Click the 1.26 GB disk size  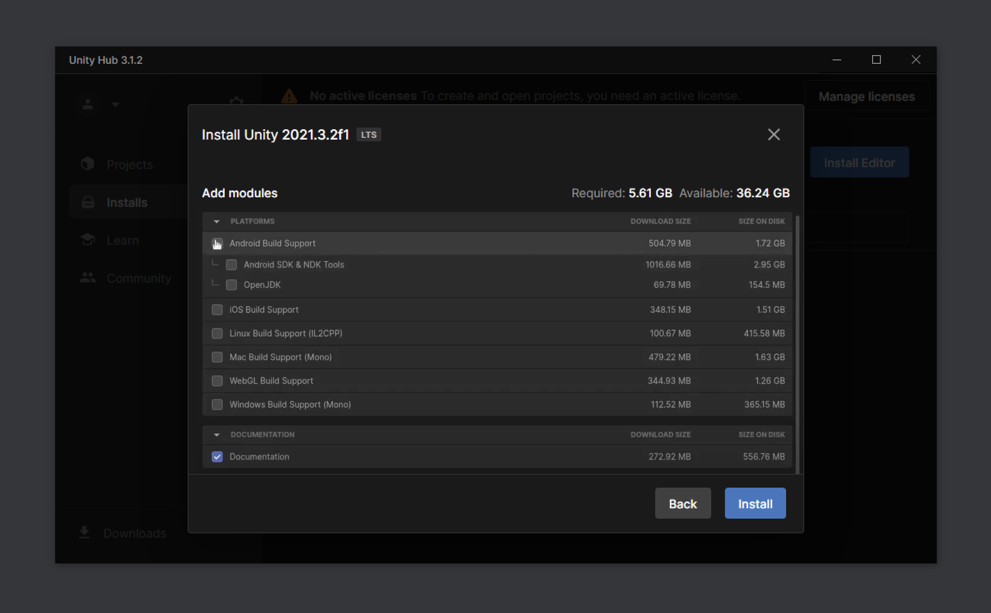tap(770, 381)
